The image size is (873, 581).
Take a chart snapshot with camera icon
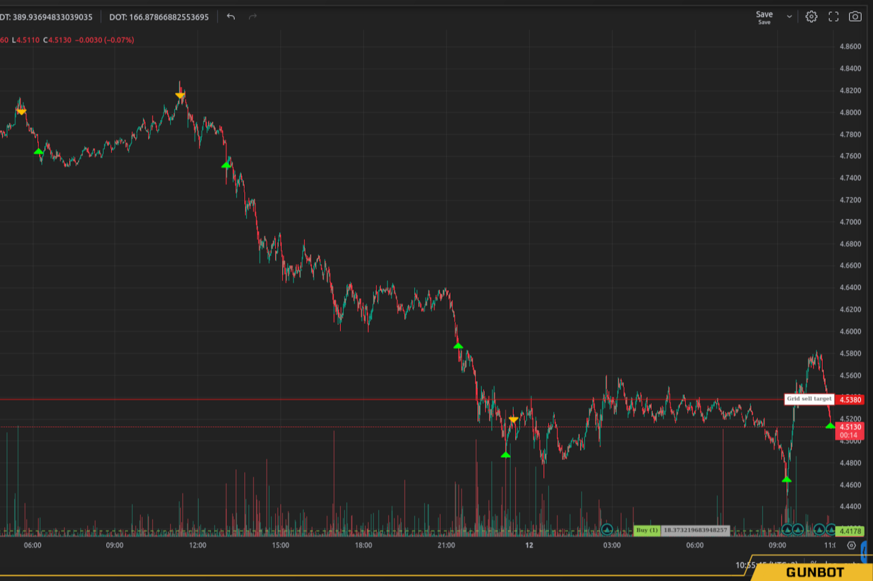[855, 17]
